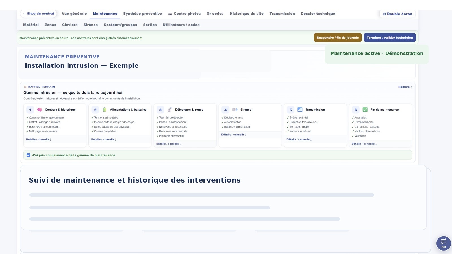Screen dimensions: 452x254
Task: Click Suspendre / fin de journée button
Action: [338, 38]
